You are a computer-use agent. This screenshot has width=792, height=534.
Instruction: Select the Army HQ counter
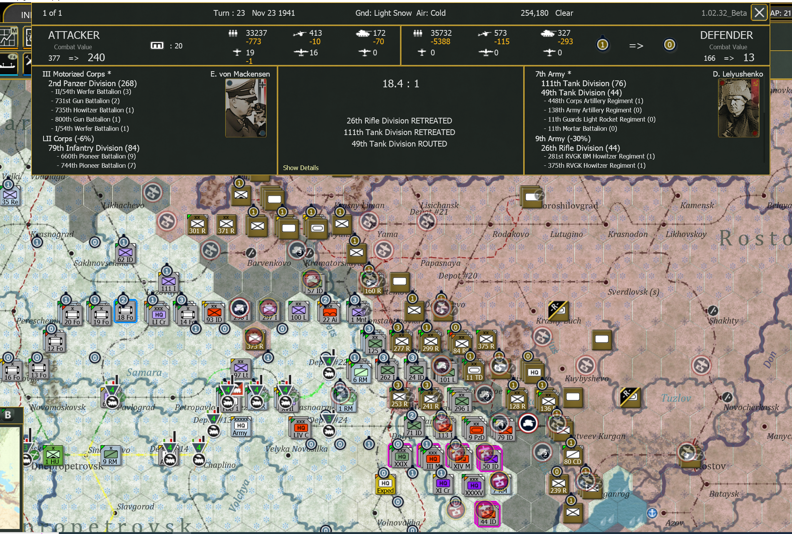tap(240, 427)
